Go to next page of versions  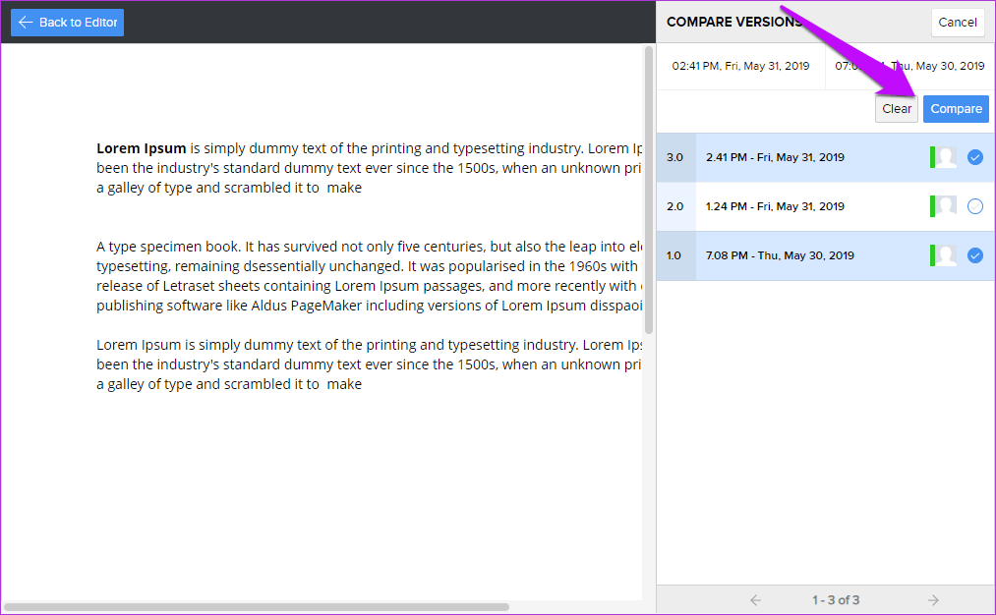tap(933, 600)
